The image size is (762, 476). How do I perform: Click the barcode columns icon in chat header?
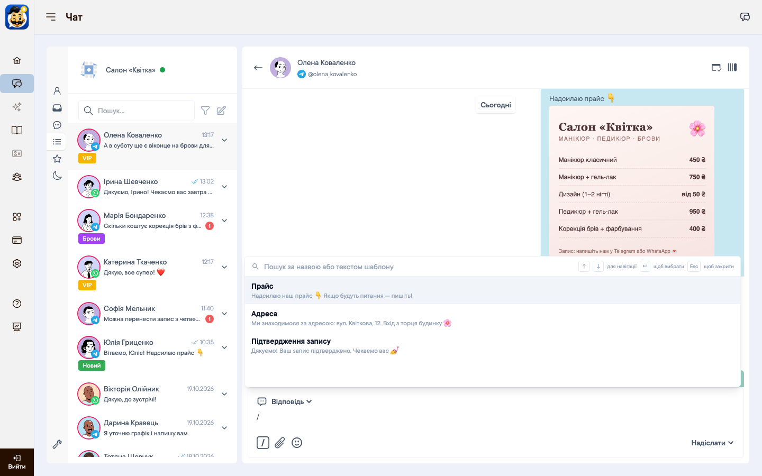(x=732, y=67)
